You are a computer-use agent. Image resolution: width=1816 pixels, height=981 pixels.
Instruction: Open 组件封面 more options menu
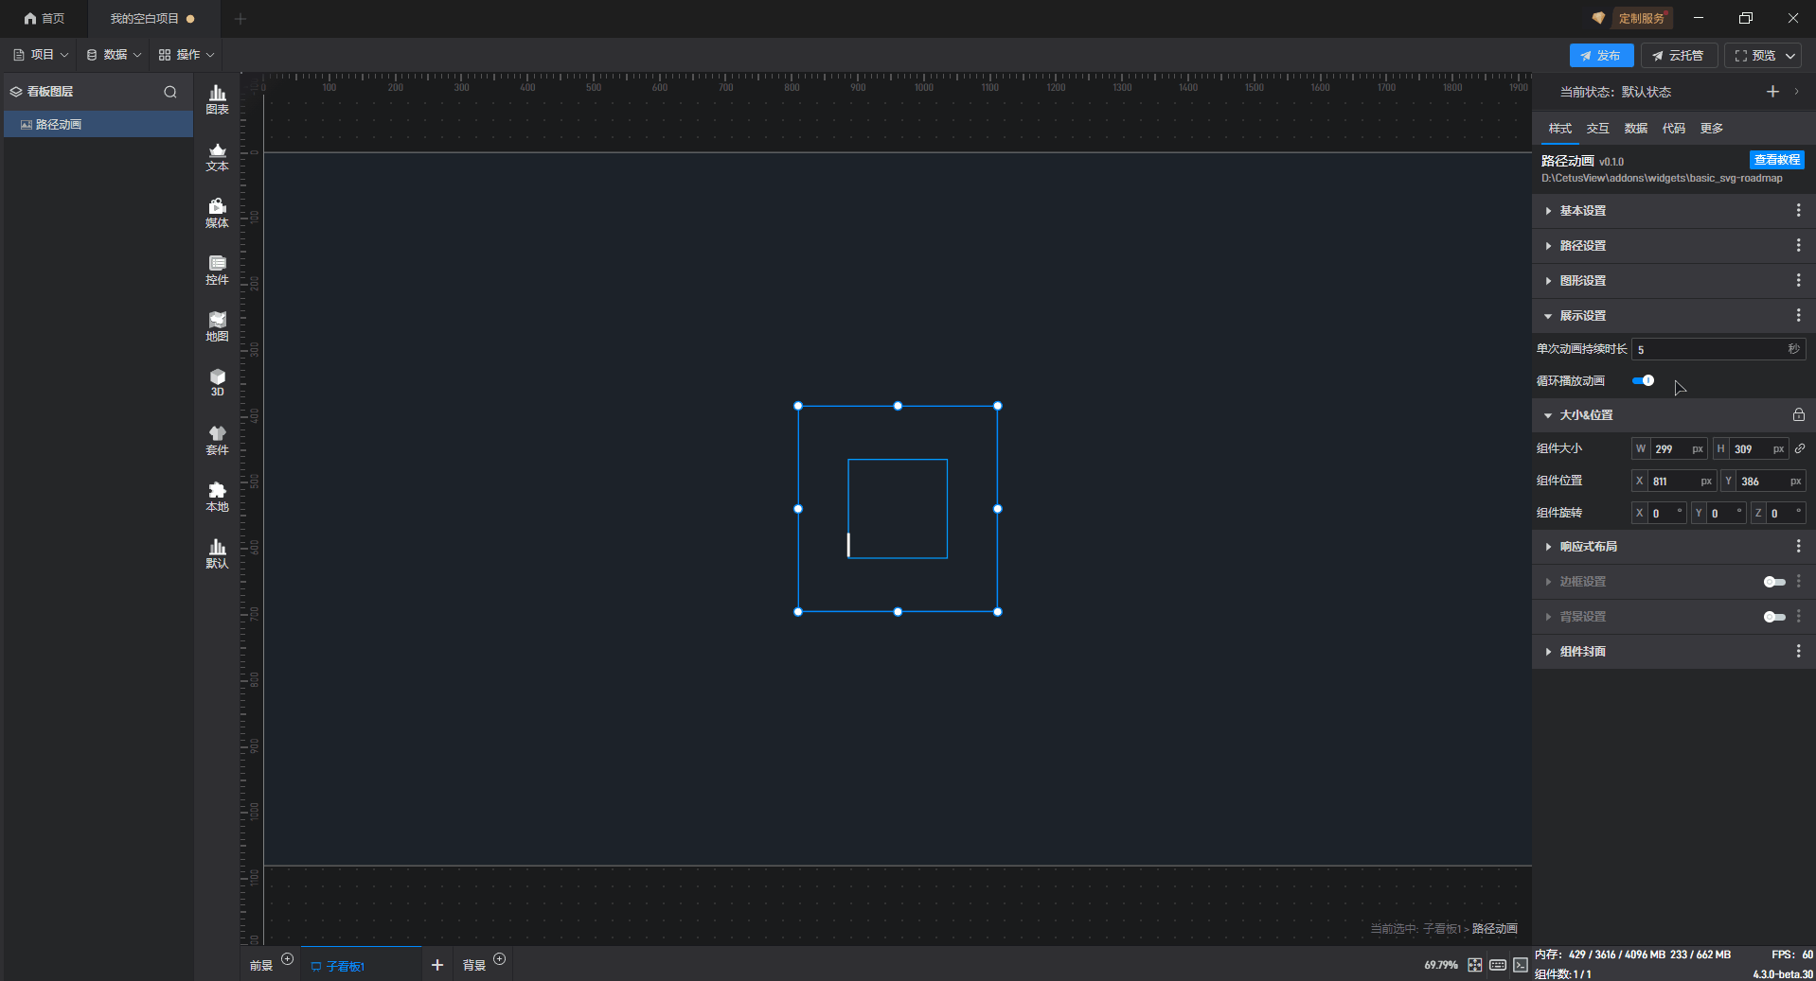(1798, 651)
